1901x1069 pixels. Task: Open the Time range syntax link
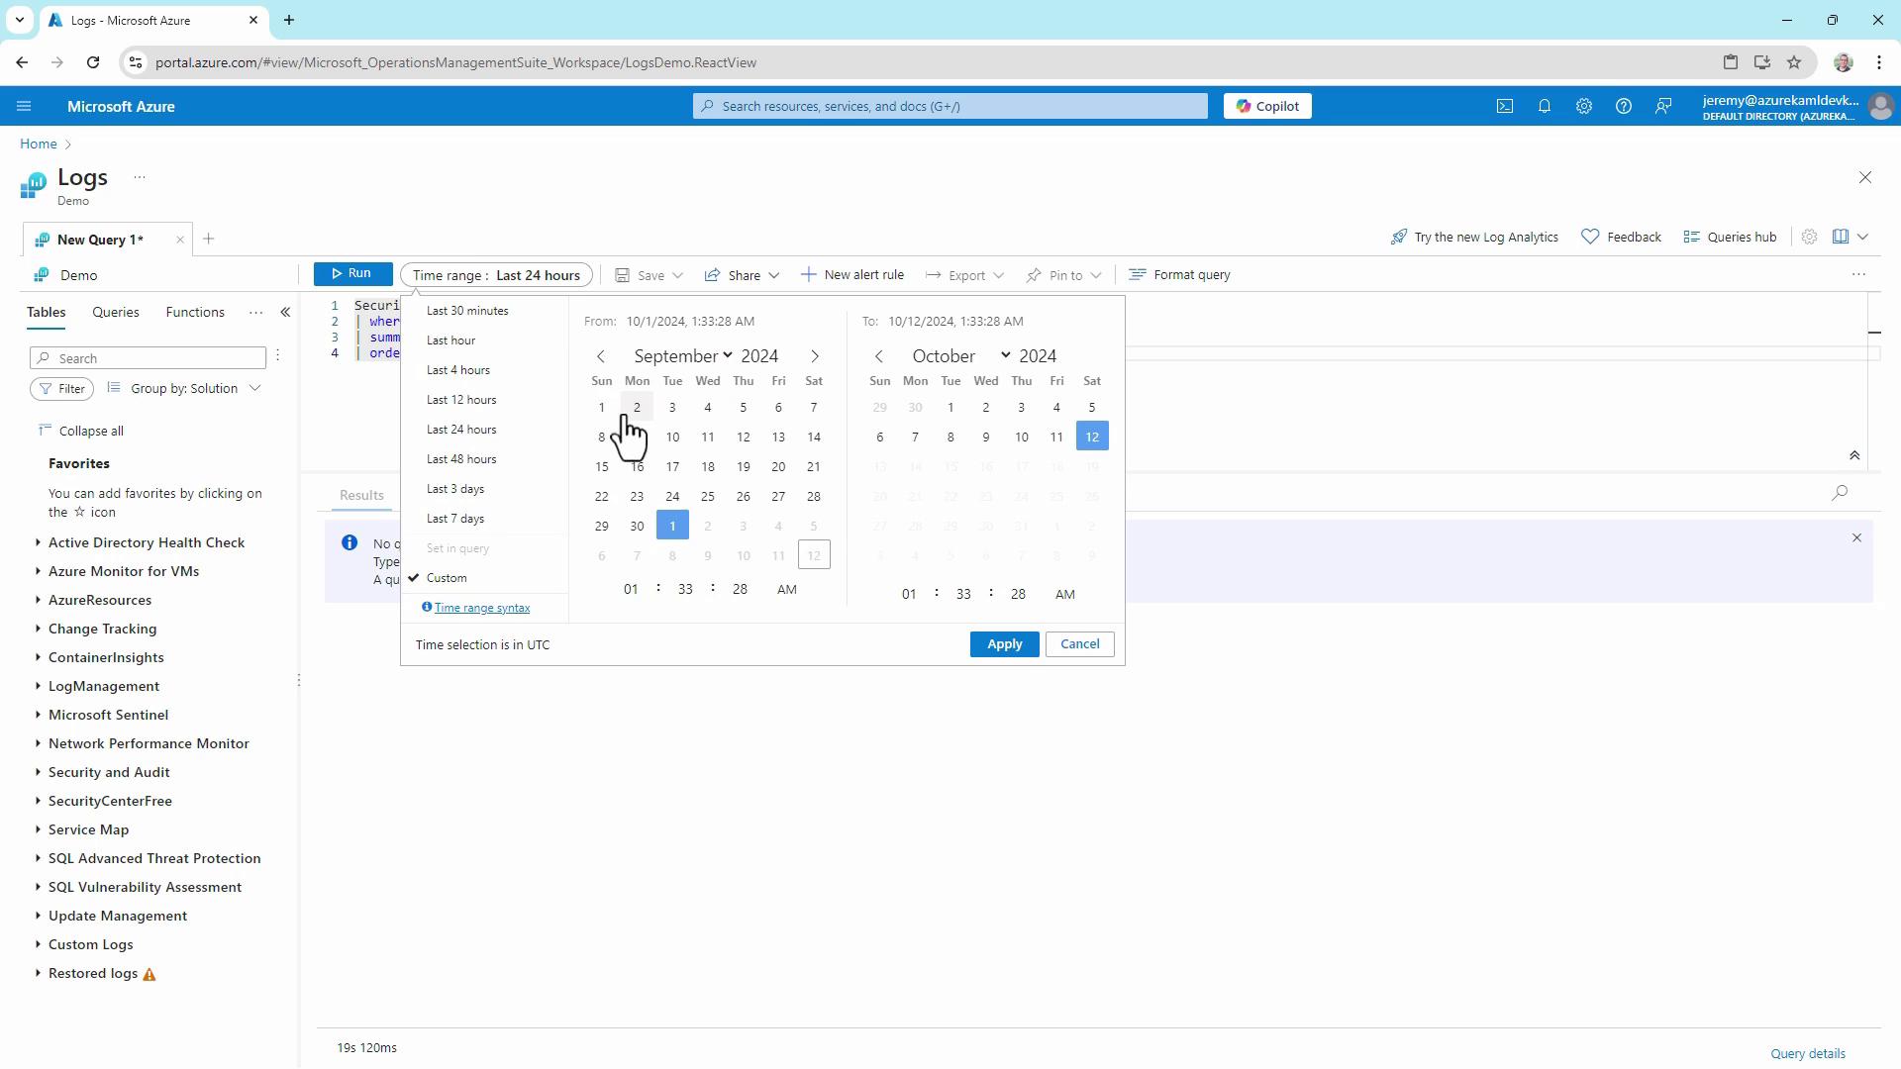pos(482,608)
